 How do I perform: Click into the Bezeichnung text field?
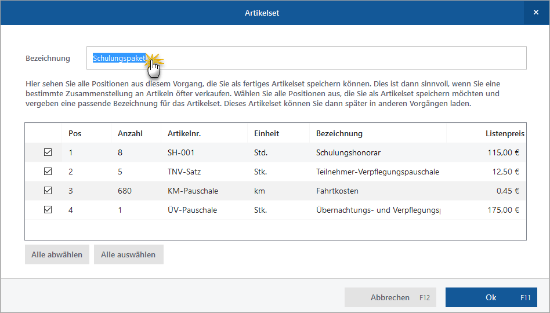[336, 58]
